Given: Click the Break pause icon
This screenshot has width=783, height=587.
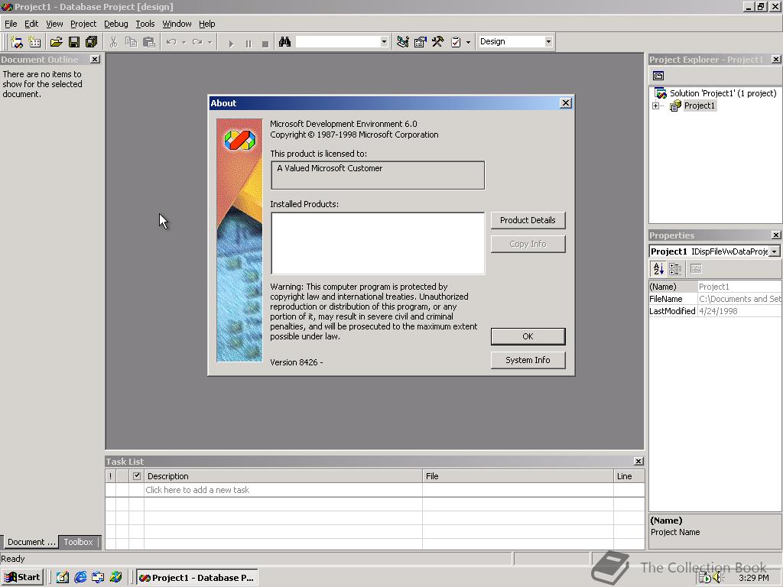Looking at the screenshot, I should 249,44.
